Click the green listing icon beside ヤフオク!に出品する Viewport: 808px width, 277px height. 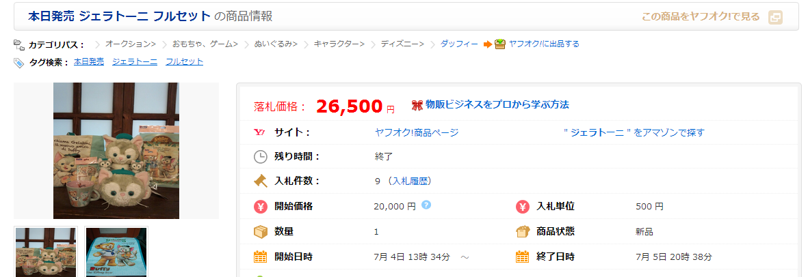tap(500, 44)
